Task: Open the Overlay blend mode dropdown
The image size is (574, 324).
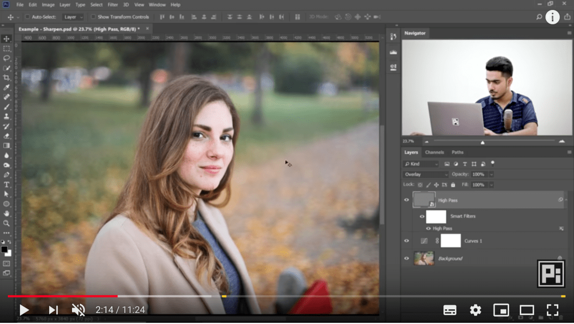Action: [x=425, y=174]
